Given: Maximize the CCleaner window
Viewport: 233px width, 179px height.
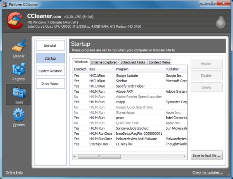Looking at the screenshot, I should [x=212, y=3].
